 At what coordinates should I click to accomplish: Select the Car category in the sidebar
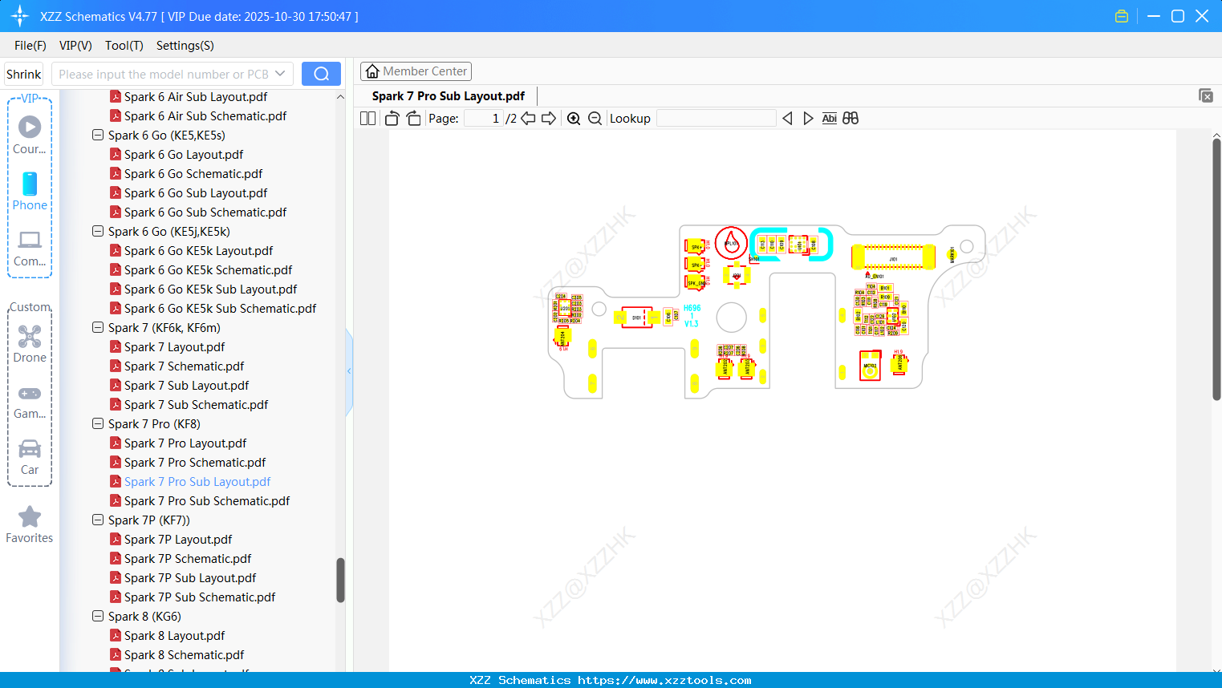click(x=30, y=455)
